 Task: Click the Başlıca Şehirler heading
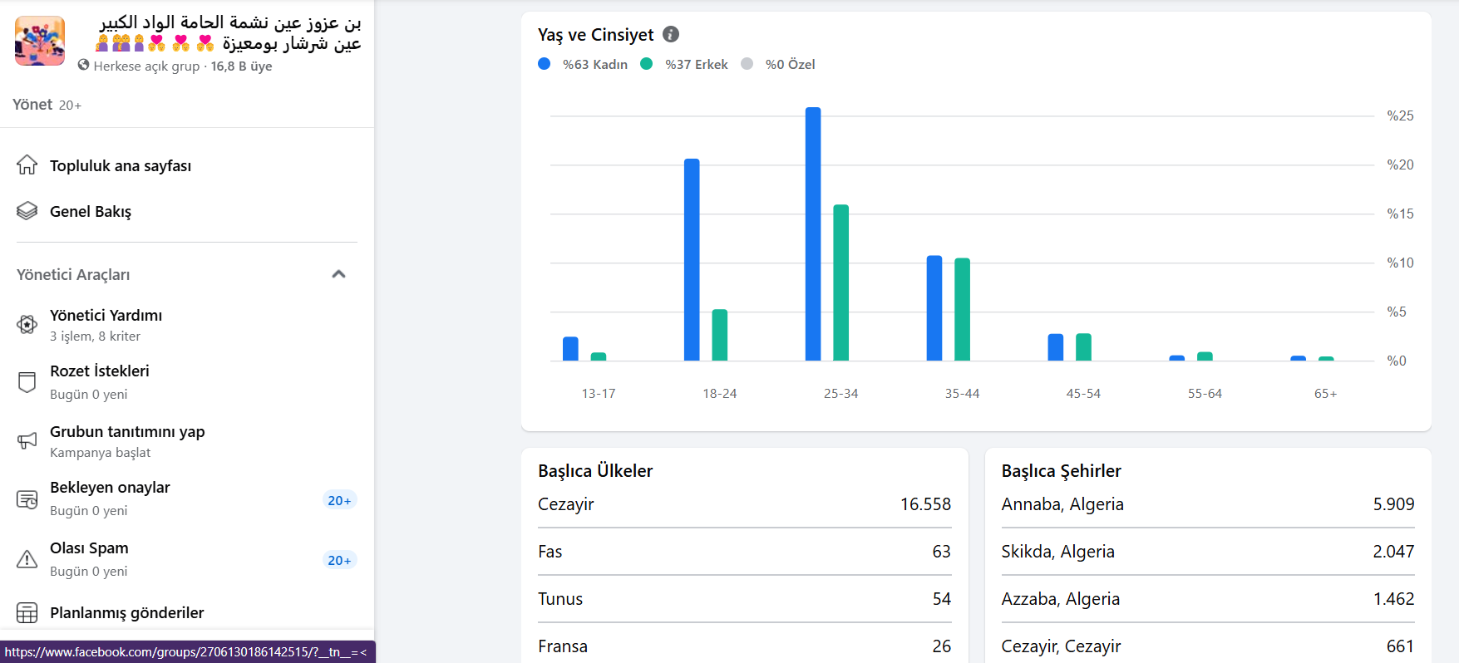coord(1061,471)
